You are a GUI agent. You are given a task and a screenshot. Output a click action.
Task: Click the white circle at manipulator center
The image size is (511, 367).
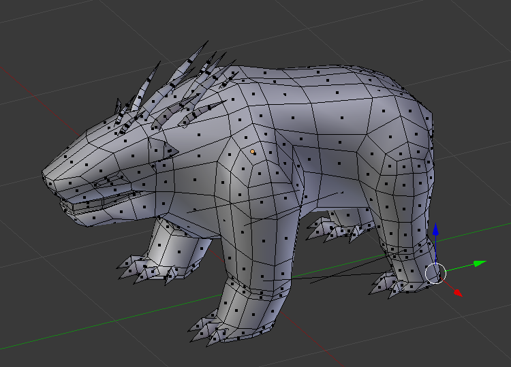(x=435, y=274)
